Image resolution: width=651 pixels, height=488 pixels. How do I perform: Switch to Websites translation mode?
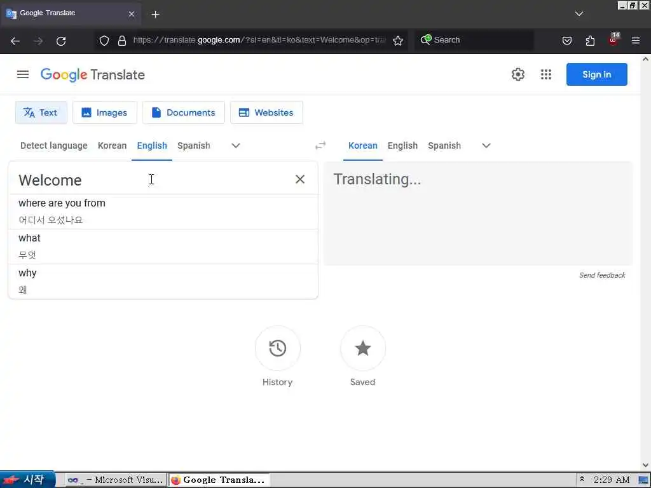tap(266, 112)
